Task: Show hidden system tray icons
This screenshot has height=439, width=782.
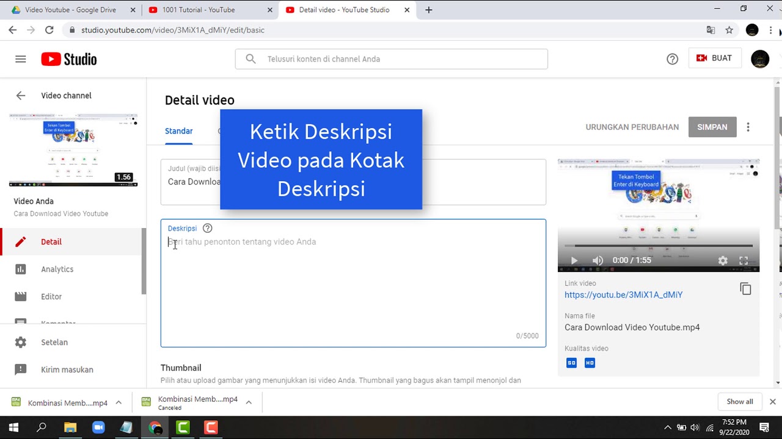Action: point(667,427)
